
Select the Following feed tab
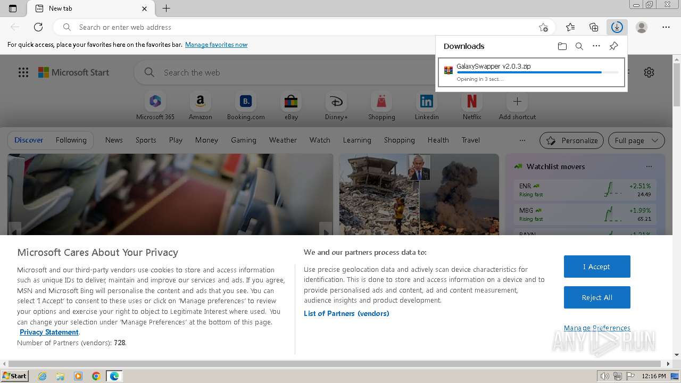click(71, 140)
